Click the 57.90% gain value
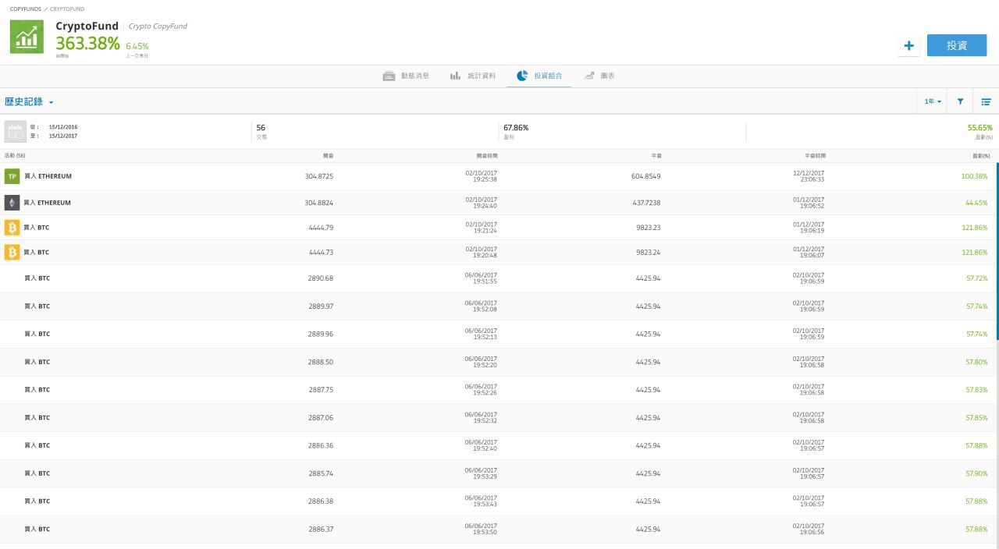 click(976, 473)
